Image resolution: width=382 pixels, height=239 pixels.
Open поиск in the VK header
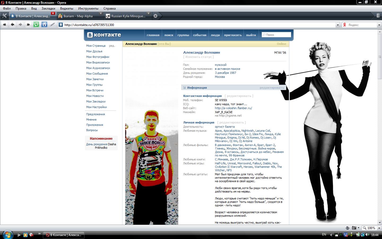tap(169, 35)
